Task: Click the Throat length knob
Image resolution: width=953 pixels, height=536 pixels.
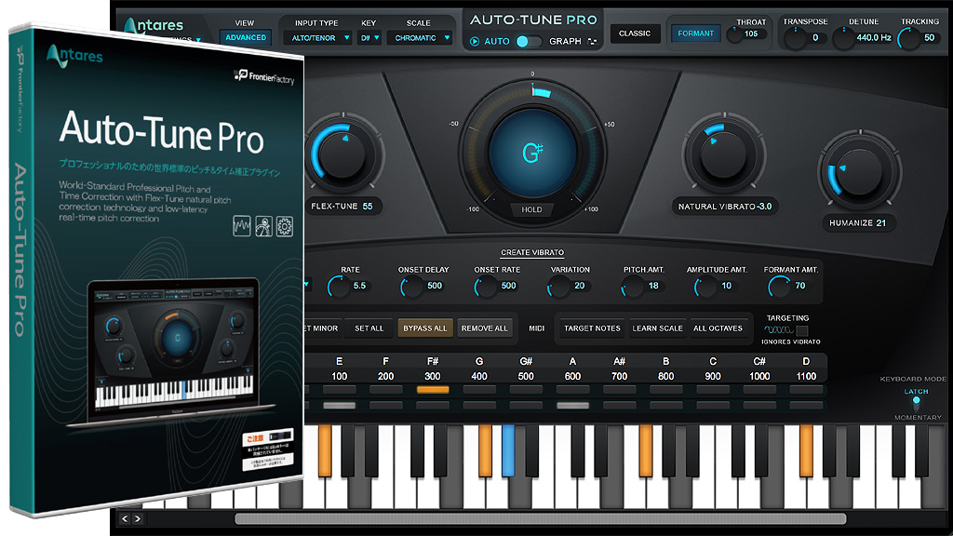Action: [x=734, y=34]
